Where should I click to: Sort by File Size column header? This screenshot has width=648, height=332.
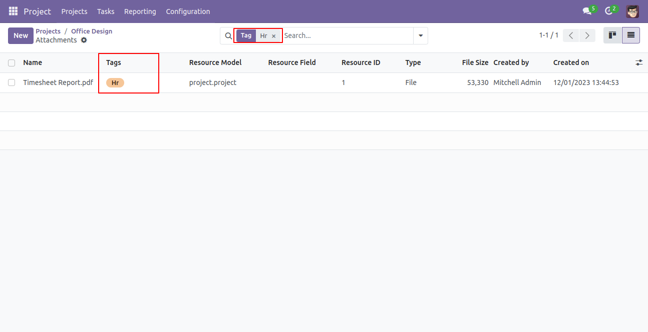pos(475,62)
